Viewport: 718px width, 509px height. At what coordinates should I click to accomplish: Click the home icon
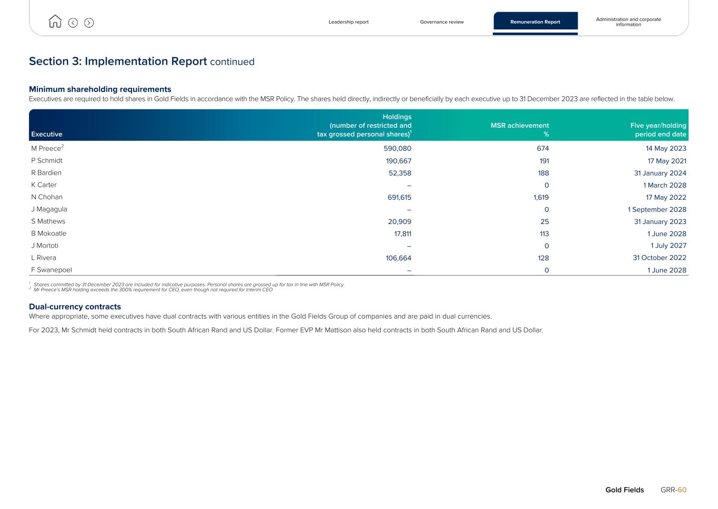[55, 22]
